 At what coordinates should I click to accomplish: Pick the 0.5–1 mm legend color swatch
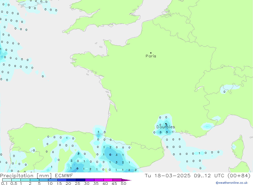point(16,180)
